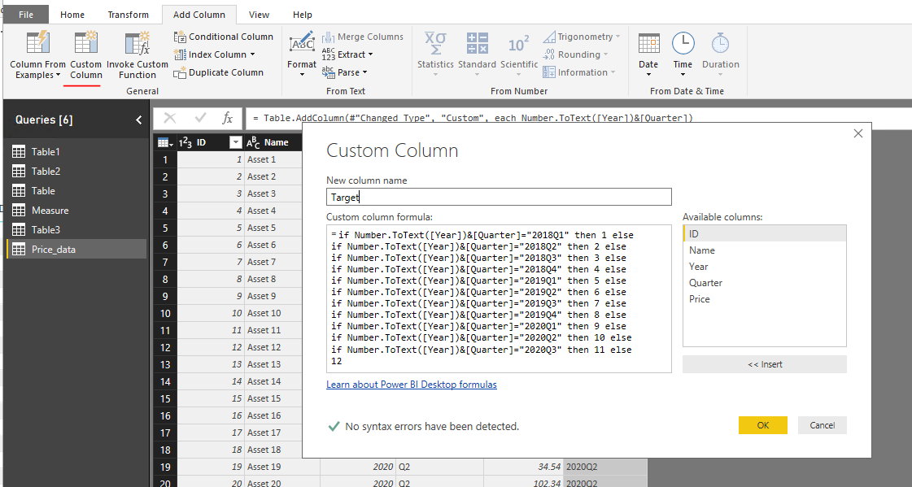Select the Table3 query
Image resolution: width=912 pixels, height=487 pixels.
point(76,229)
